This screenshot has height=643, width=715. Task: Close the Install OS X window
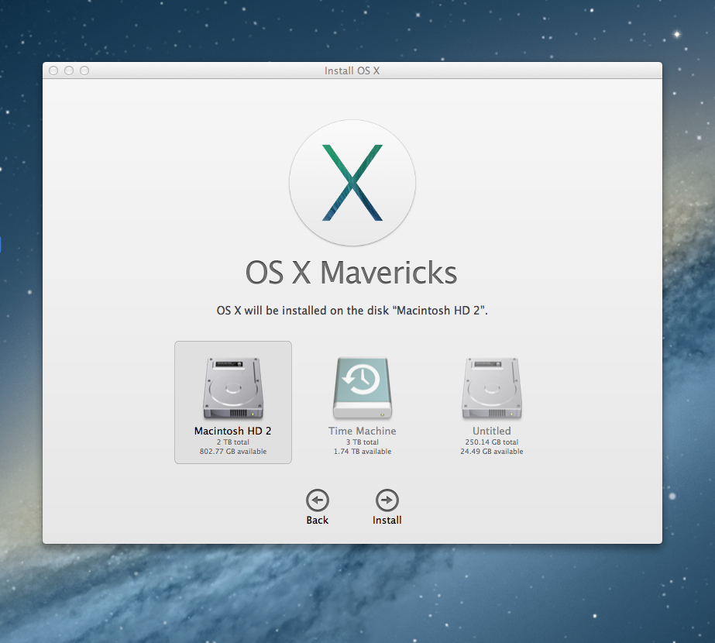[53, 70]
